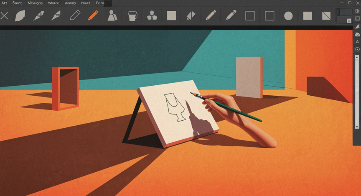Open the "Att" menu
Image resolution: width=361 pixels, height=196 pixels.
click(x=4, y=3)
